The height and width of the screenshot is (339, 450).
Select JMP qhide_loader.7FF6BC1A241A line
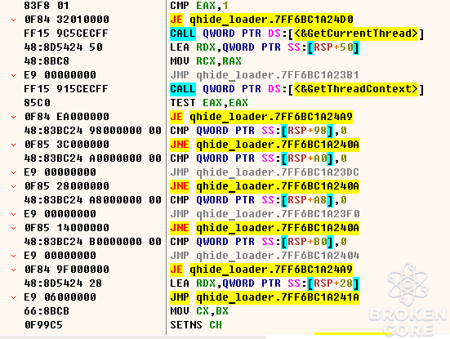265,297
